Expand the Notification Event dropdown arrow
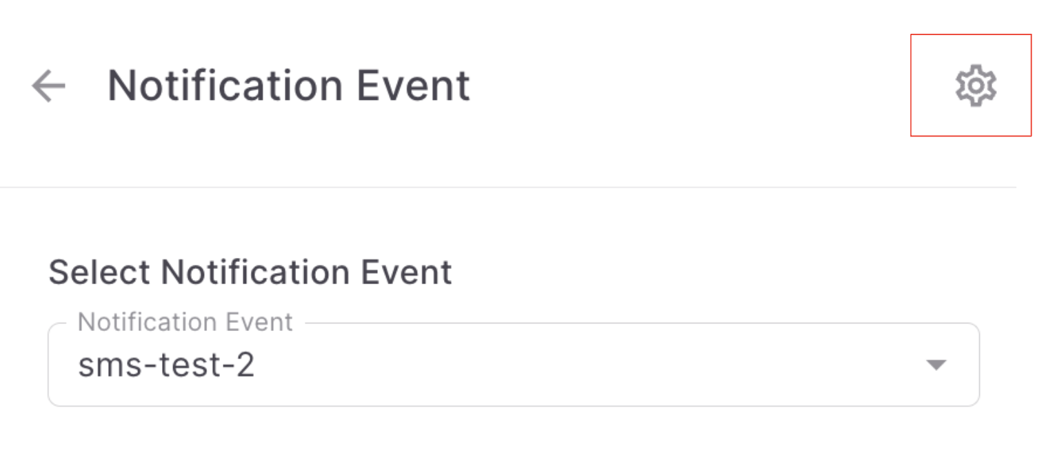 click(936, 365)
